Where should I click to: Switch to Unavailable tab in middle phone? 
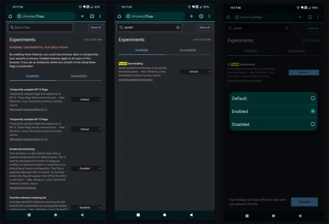pos(188,50)
